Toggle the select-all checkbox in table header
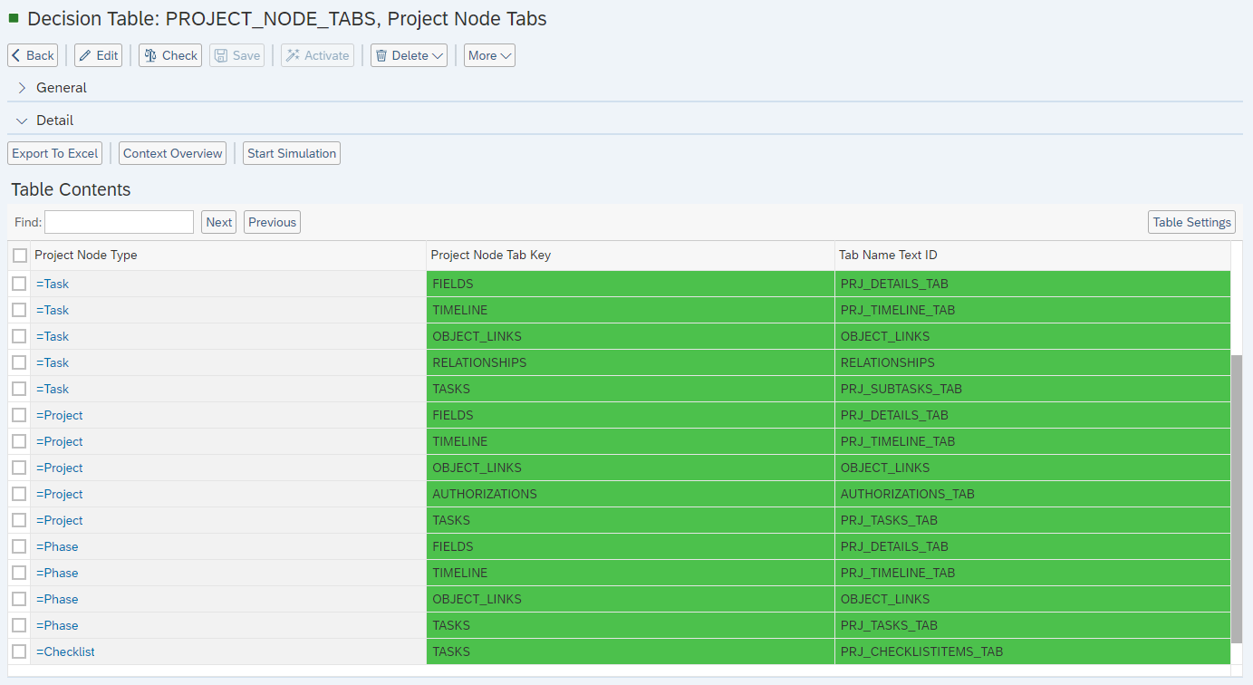 pos(20,256)
